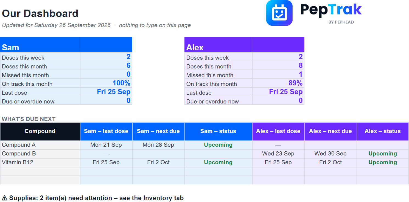Click the "Alex – last dose" column header

click(x=278, y=131)
